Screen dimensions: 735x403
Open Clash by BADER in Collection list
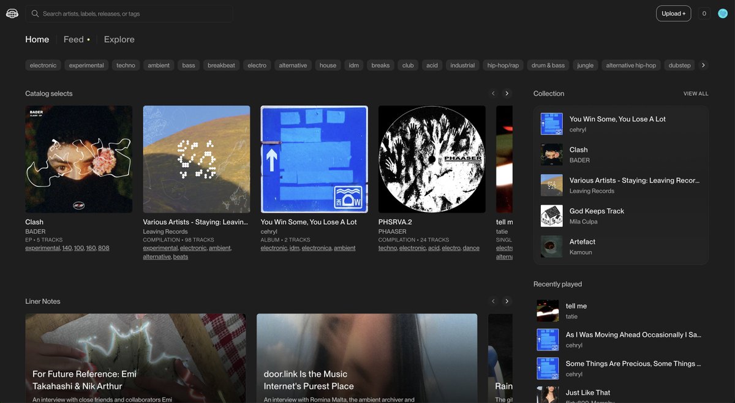[x=621, y=154]
